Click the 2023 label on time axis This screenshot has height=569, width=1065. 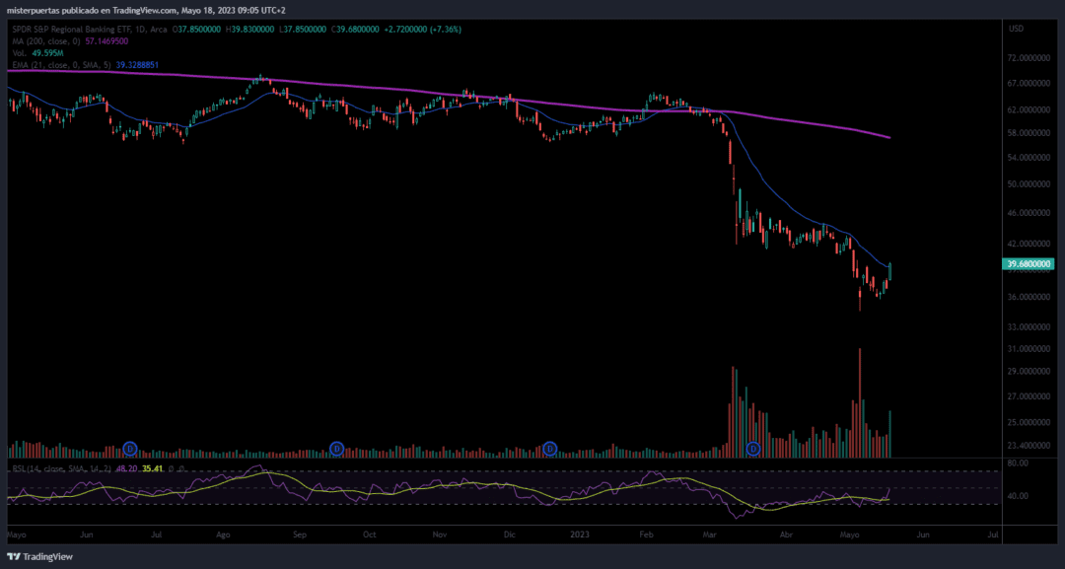[580, 535]
